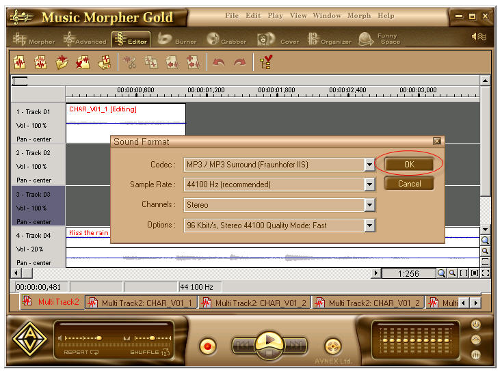The height and width of the screenshot is (371, 502).
Task: Click the round target button beside player controls
Action: point(332,346)
